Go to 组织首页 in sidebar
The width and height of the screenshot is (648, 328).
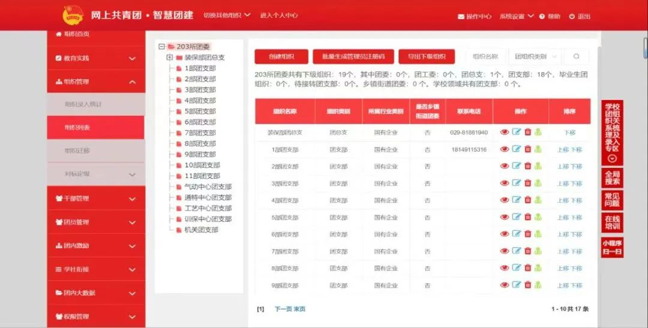click(x=73, y=34)
